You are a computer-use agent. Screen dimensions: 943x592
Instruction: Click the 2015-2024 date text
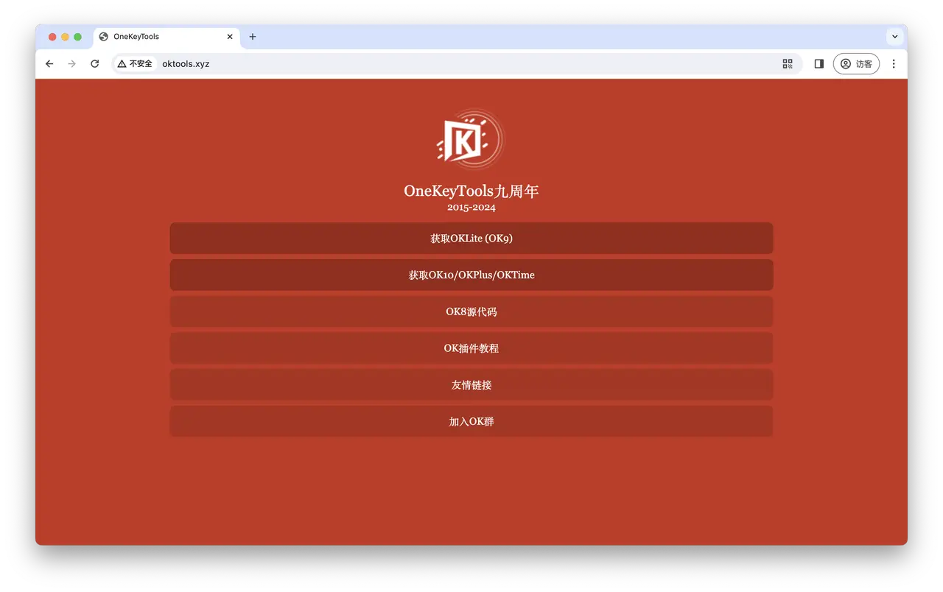tap(471, 208)
